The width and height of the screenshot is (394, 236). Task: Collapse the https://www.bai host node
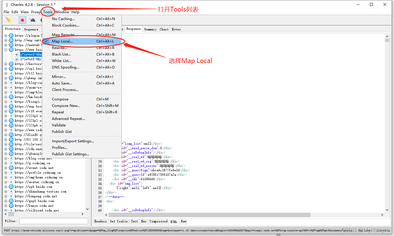[6, 50]
